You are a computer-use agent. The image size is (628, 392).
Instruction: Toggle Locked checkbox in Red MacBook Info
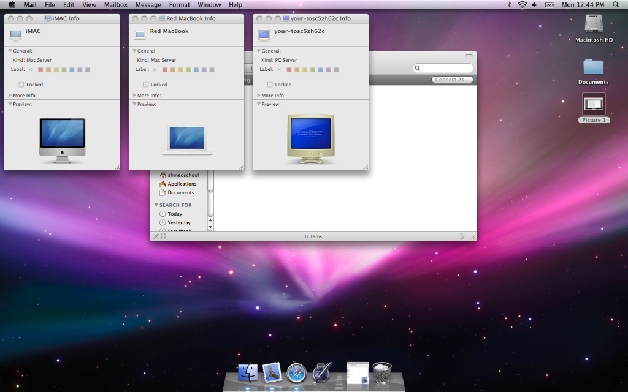coord(146,85)
